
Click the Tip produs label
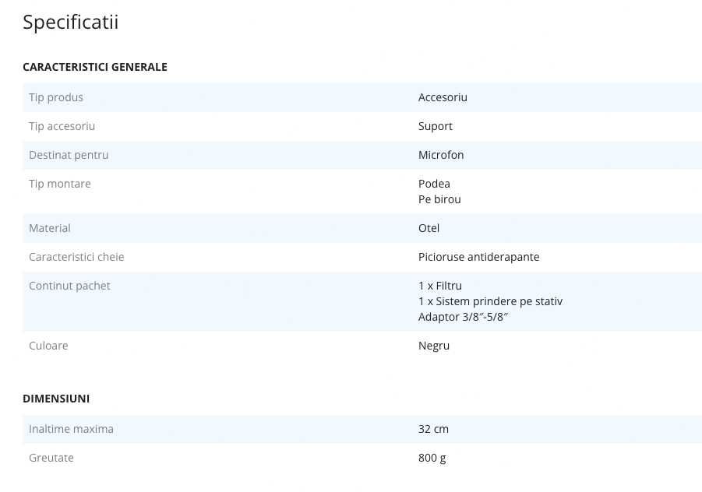click(56, 97)
